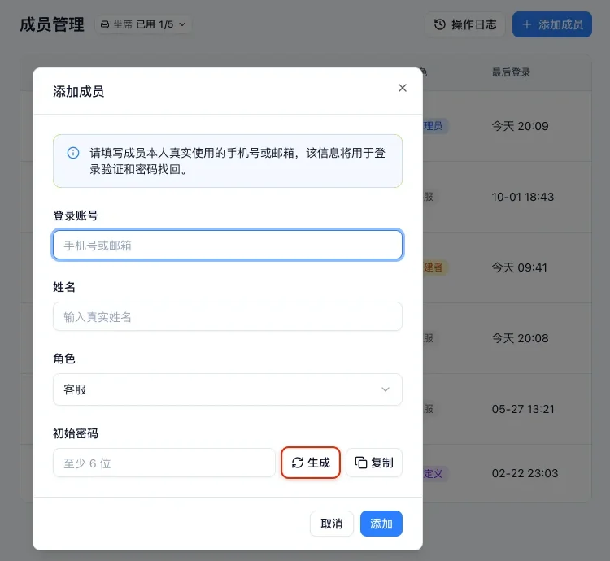610x561 pixels.
Task: Click the copy icon in 复制 button
Action: (x=361, y=463)
